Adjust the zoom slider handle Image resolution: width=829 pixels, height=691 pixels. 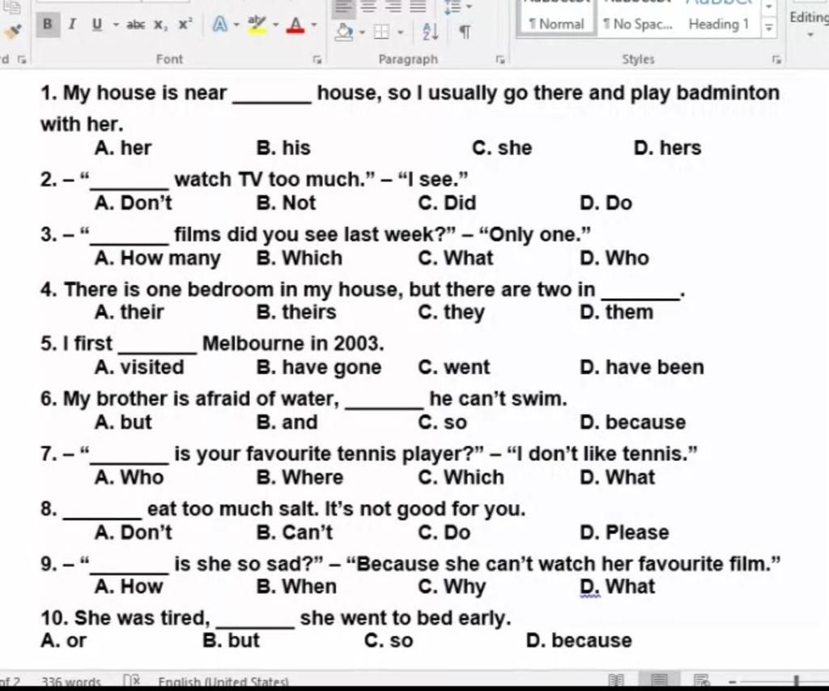click(796, 680)
